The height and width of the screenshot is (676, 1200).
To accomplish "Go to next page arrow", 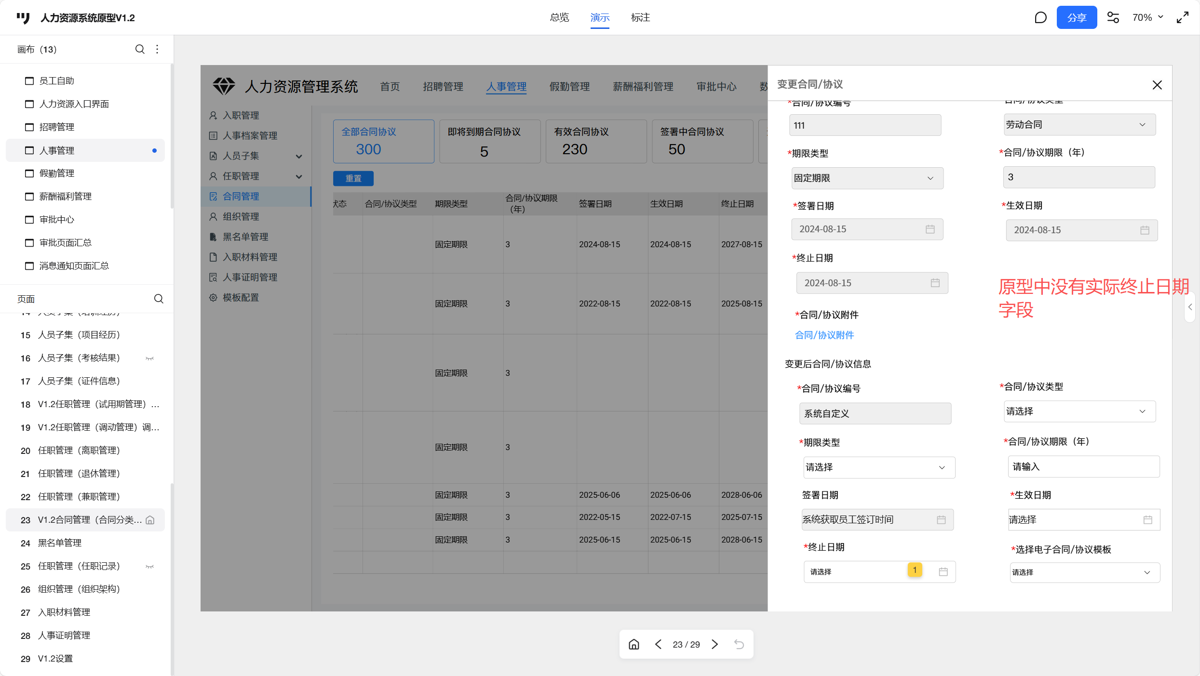I will [x=715, y=644].
